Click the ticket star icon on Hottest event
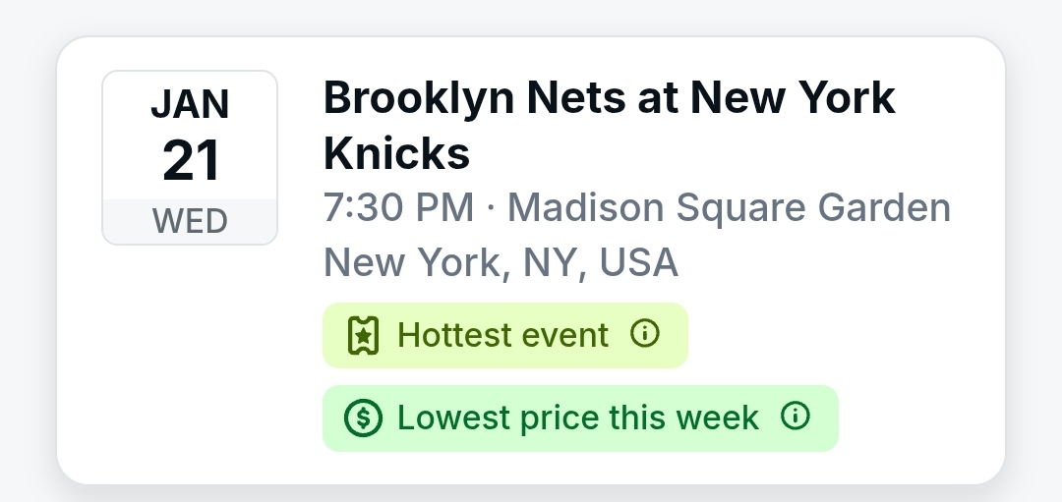 363,336
